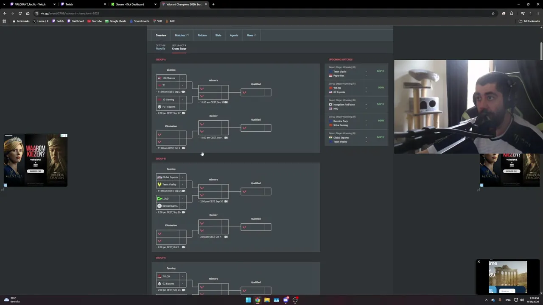Open Team Vitality bracket entry in Group B
Viewport: 543px width, 305px height.
click(x=171, y=184)
